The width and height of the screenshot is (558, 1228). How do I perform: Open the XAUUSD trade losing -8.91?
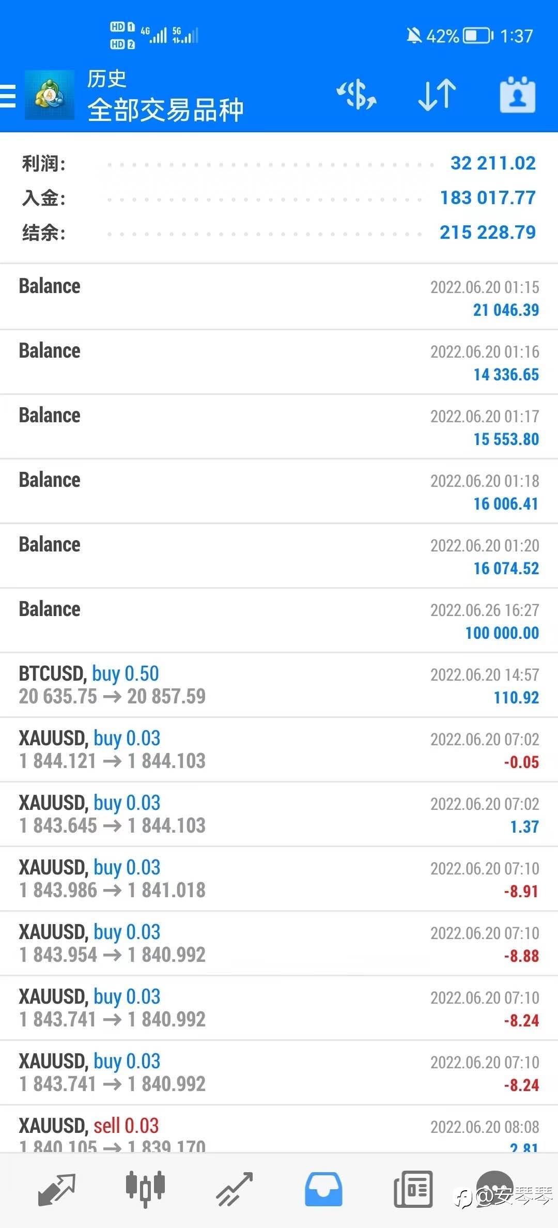(279, 879)
